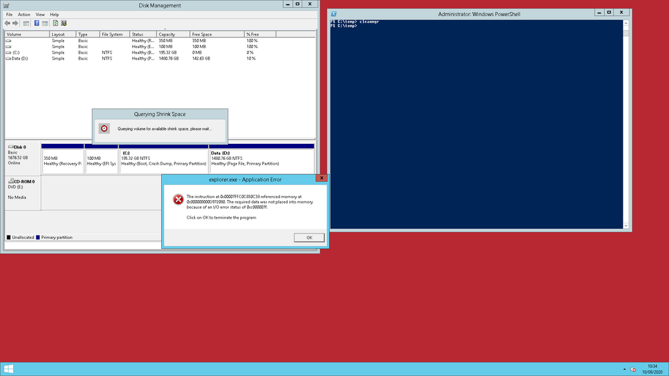This screenshot has width=669, height=376.
Task: Select the Data (D:) 1480.76 GB partition block
Action: pyautogui.click(x=262, y=159)
